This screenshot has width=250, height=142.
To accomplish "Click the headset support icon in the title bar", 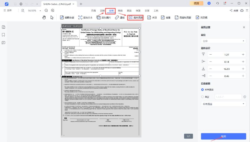I will pyautogui.click(x=217, y=3).
